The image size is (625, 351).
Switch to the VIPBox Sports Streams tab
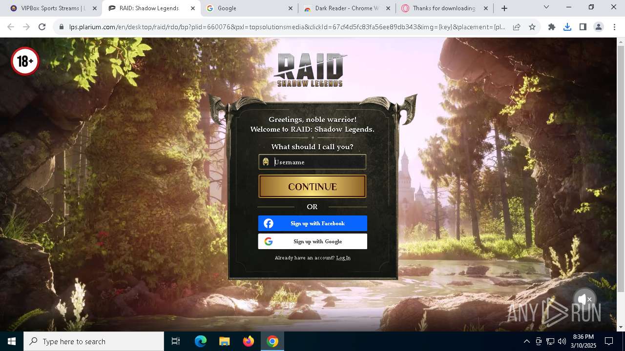tap(53, 8)
